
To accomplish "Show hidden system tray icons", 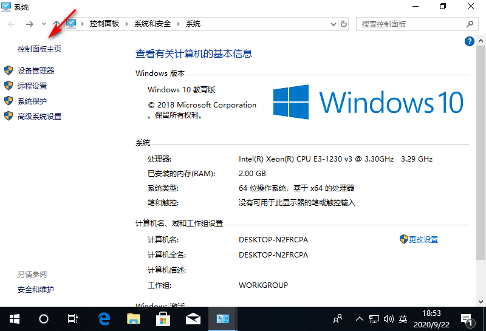I will point(359,318).
